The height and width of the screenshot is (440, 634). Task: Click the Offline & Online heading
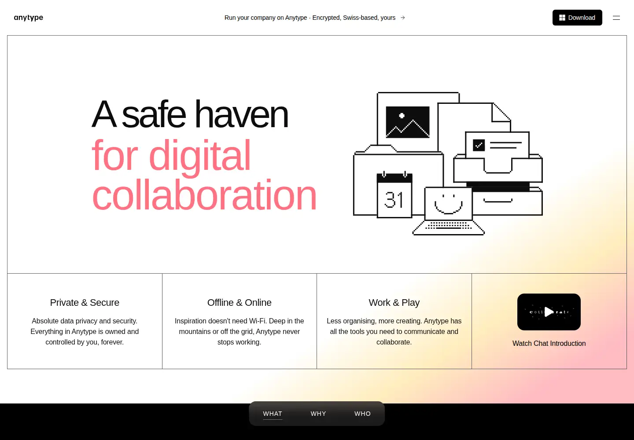[240, 303]
